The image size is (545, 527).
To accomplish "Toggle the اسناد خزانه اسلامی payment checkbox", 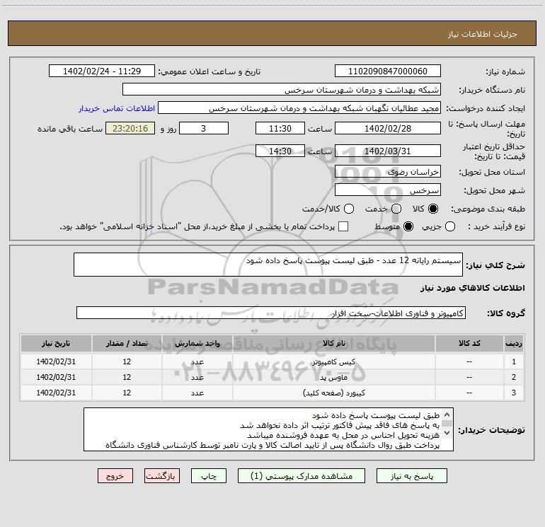I will (x=343, y=226).
